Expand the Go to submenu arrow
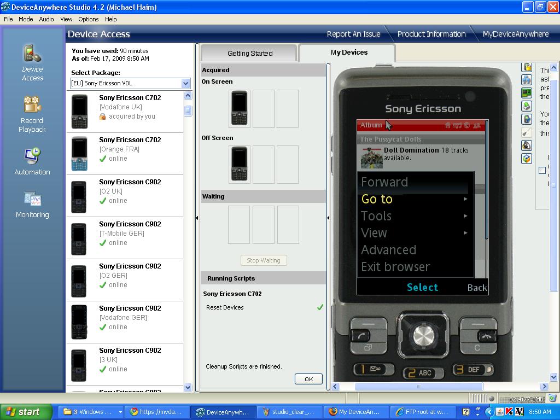Viewport: 560px width, 420px height. (465, 199)
